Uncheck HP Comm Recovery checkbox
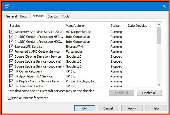 click(x=11, y=71)
